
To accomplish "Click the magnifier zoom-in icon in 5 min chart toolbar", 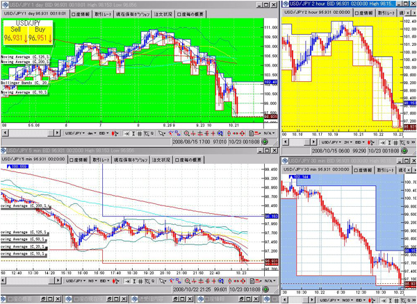I will (187, 280).
